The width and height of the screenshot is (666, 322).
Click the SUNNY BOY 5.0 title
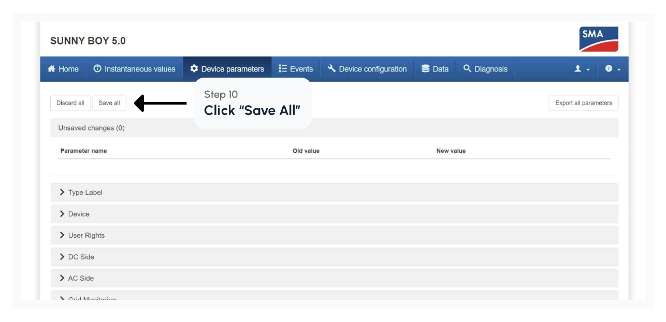(88, 40)
